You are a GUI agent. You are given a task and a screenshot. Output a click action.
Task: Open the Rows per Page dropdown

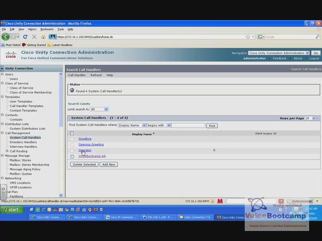310,118
